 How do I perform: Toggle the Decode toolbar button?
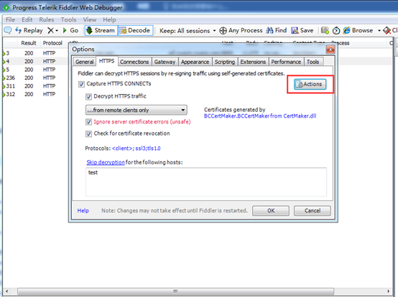[x=135, y=30]
